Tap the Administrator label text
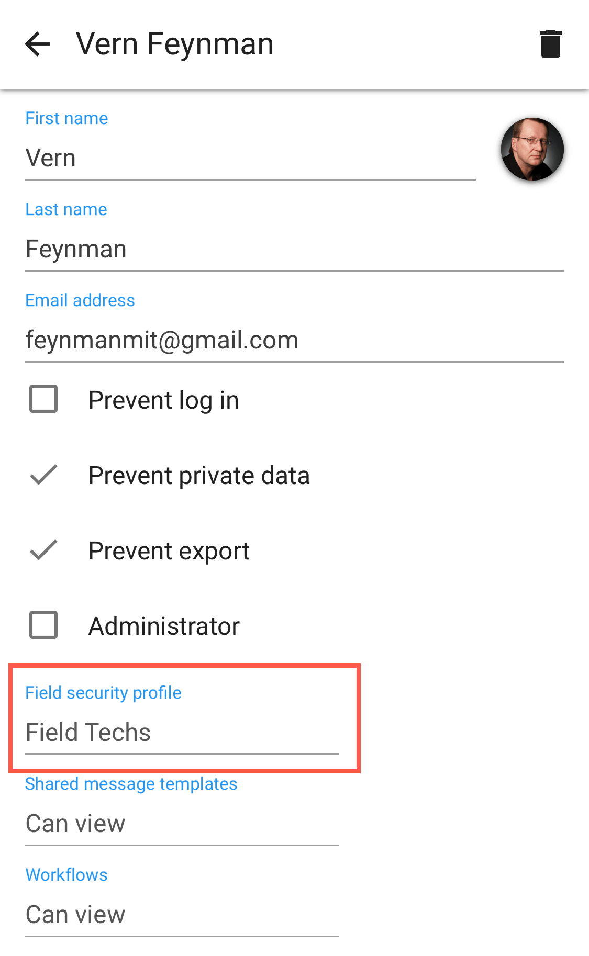This screenshot has height=956, width=589. click(x=164, y=626)
